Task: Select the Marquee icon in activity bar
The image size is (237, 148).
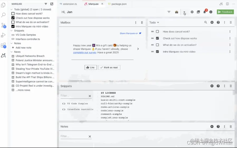Action: pyautogui.click(x=3, y=56)
